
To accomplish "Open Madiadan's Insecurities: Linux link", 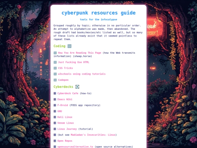I will (93, 135).
